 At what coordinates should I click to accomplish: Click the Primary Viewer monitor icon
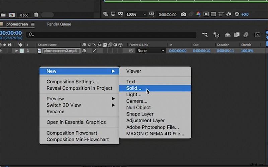pyautogui.click(x=113, y=14)
